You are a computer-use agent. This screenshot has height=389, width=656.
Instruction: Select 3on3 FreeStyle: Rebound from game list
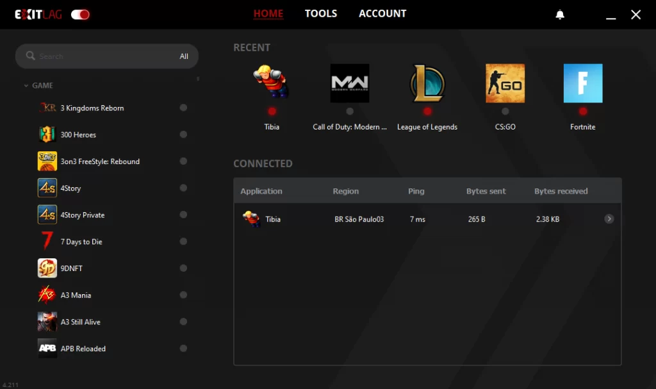coord(100,161)
